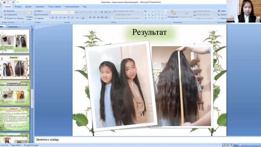The image size is (261, 147).
Task: Toggle text shadow formatting
Action: tap(69, 18)
